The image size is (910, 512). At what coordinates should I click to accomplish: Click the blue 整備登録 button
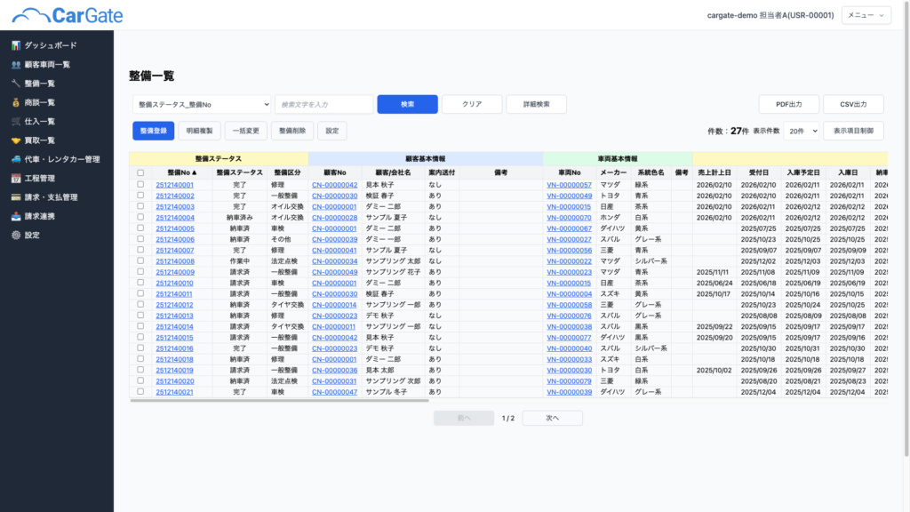point(153,131)
